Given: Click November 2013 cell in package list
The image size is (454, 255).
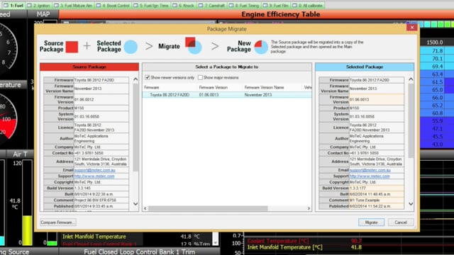Looking at the screenshot, I should coord(258,95).
